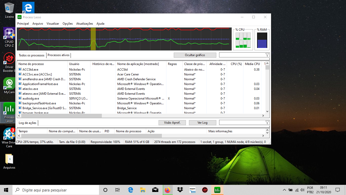Open the Opções menu
This screenshot has width=346, height=195.
[68, 24]
